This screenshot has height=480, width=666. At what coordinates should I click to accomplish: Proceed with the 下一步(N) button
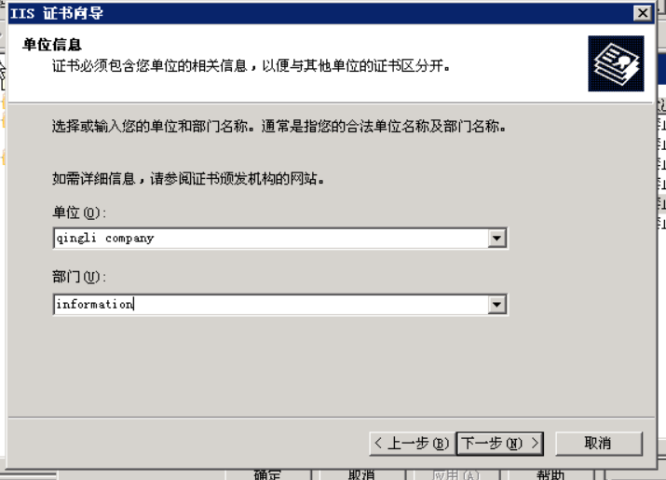pos(500,444)
